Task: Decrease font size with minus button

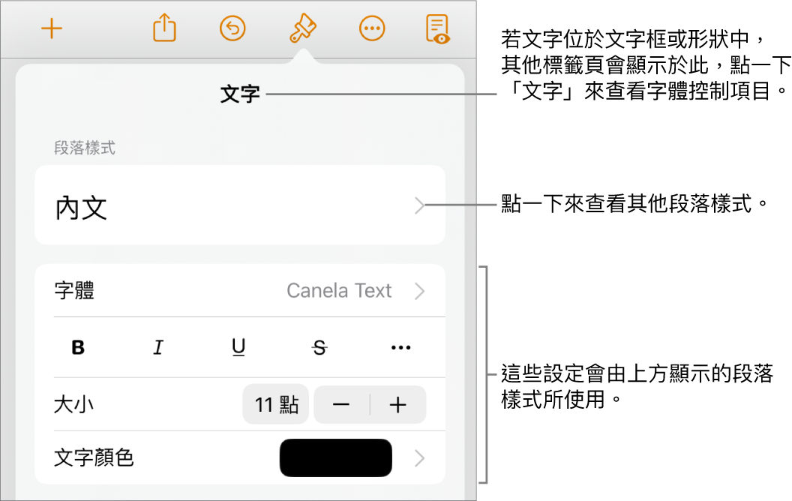Action: 341,404
